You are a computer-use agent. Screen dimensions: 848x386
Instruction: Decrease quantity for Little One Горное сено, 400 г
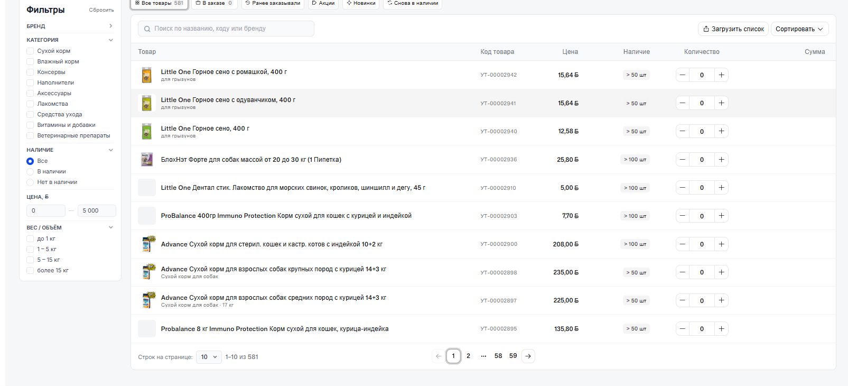[x=683, y=131]
